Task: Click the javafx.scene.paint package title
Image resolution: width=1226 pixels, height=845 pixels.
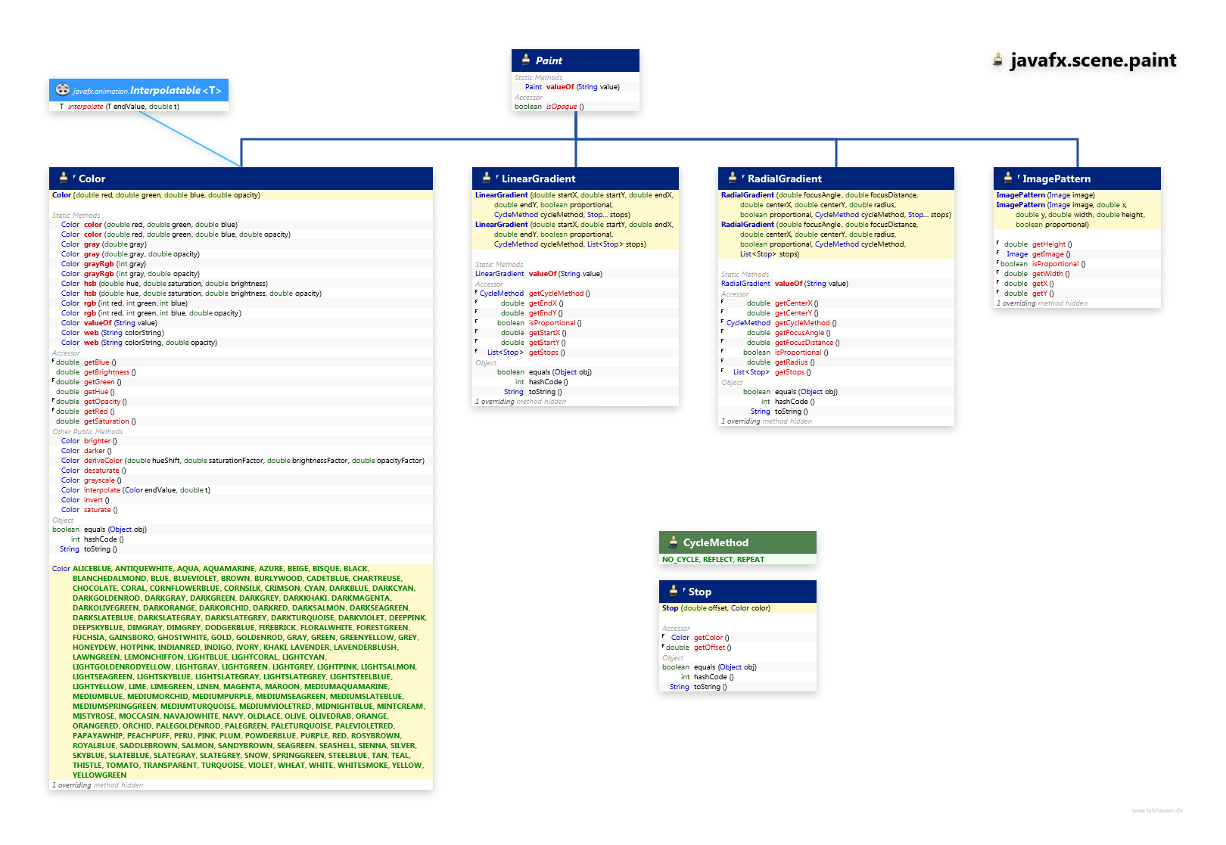Action: (1094, 61)
